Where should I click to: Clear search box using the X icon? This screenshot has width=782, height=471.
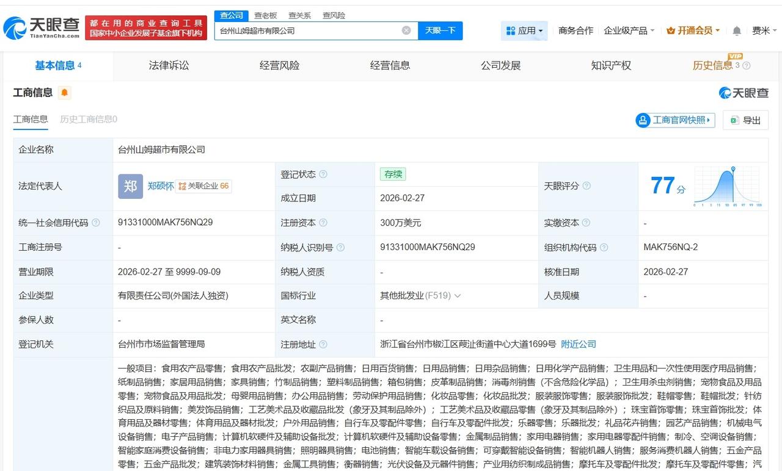pyautogui.click(x=405, y=30)
